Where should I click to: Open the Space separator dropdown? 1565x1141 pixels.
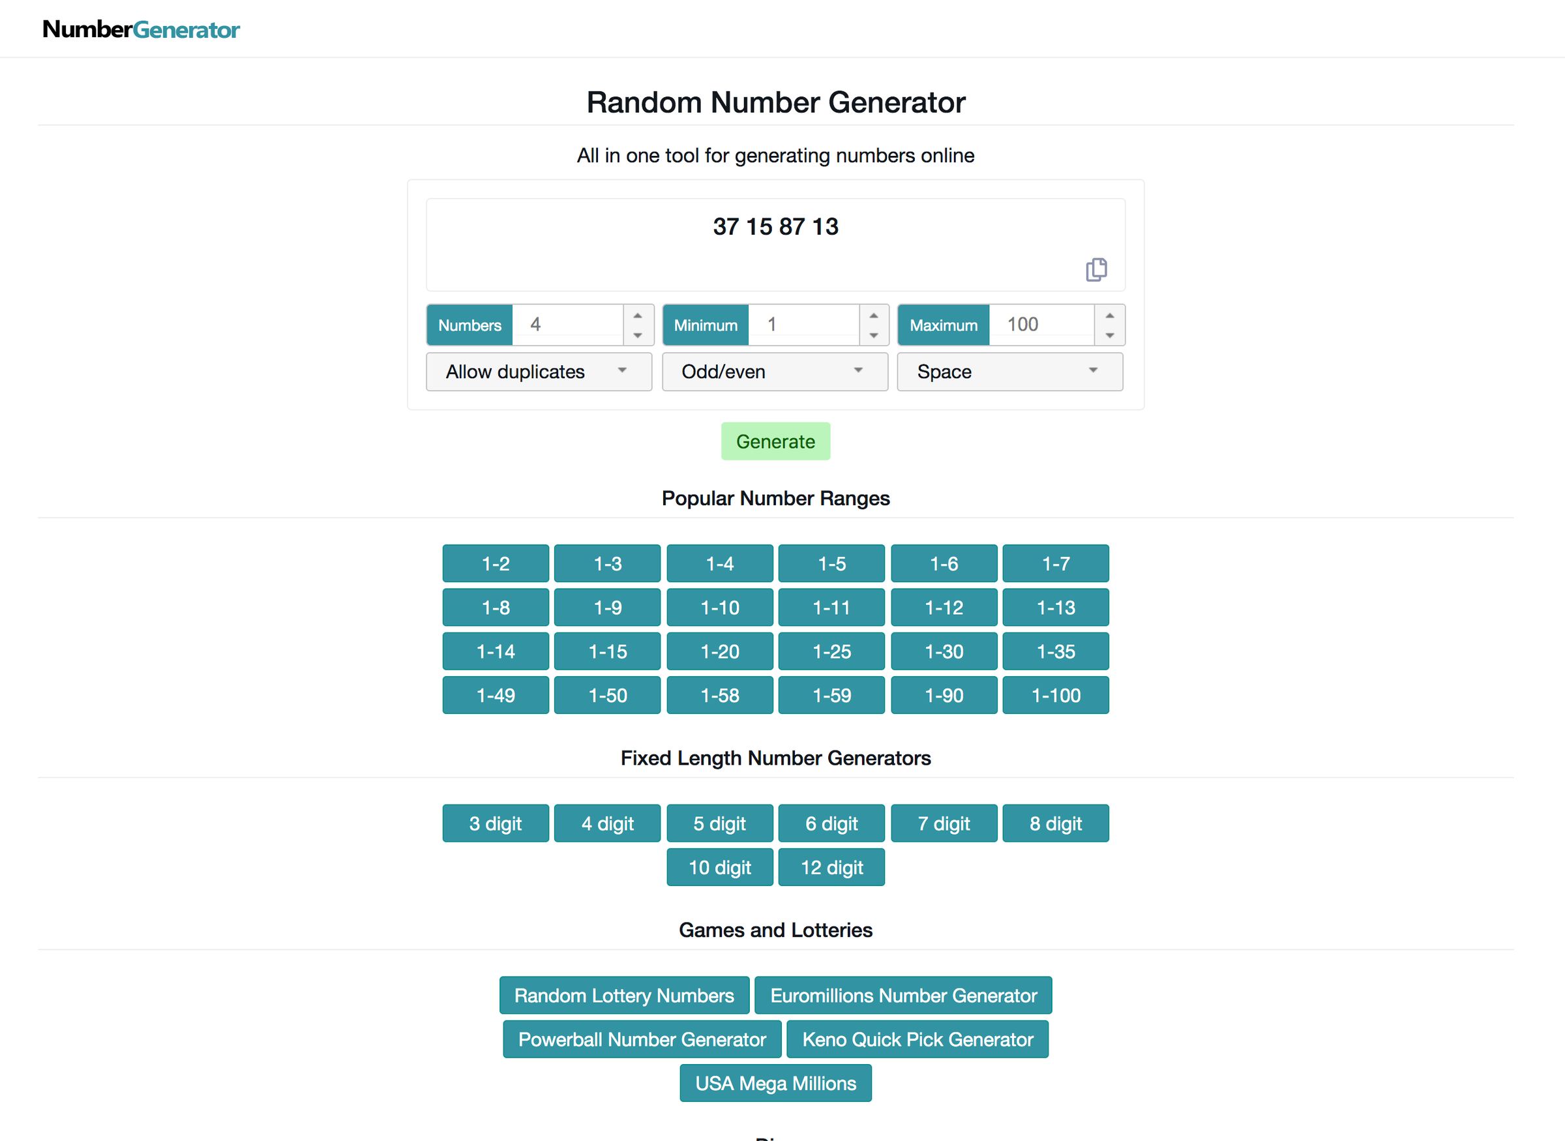pyautogui.click(x=1009, y=372)
